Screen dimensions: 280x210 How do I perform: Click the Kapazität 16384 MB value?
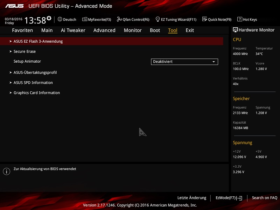click(x=240, y=128)
